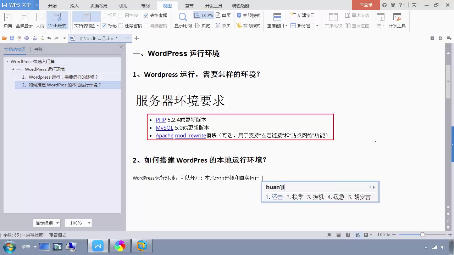Print document from quick toolbar
This screenshot has height=255, width=454.
[27, 38]
